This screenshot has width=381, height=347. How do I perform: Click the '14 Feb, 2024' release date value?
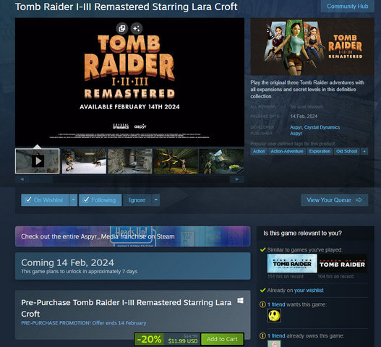(304, 116)
